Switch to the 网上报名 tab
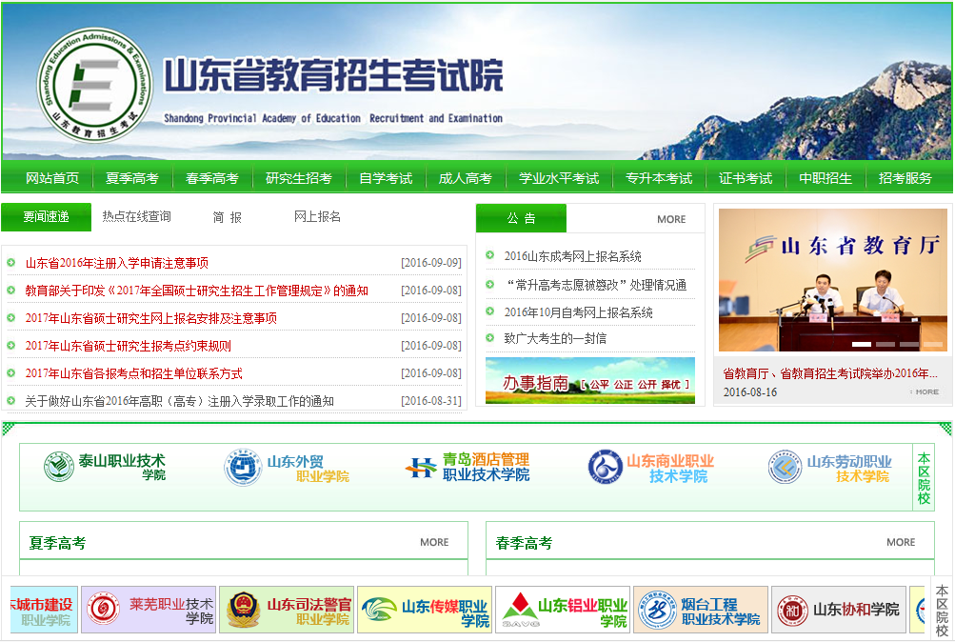 [317, 216]
